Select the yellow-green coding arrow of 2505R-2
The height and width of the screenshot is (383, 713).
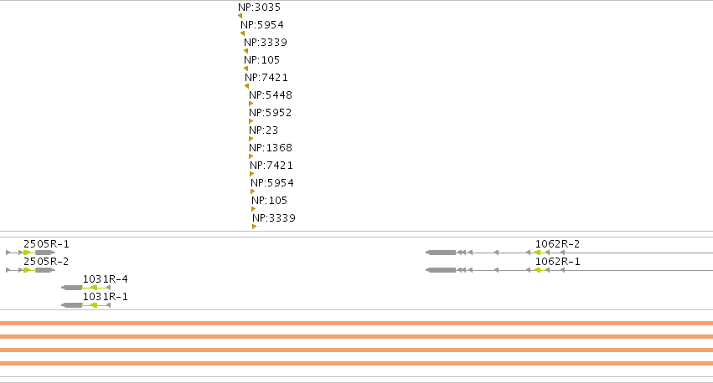[x=28, y=270]
